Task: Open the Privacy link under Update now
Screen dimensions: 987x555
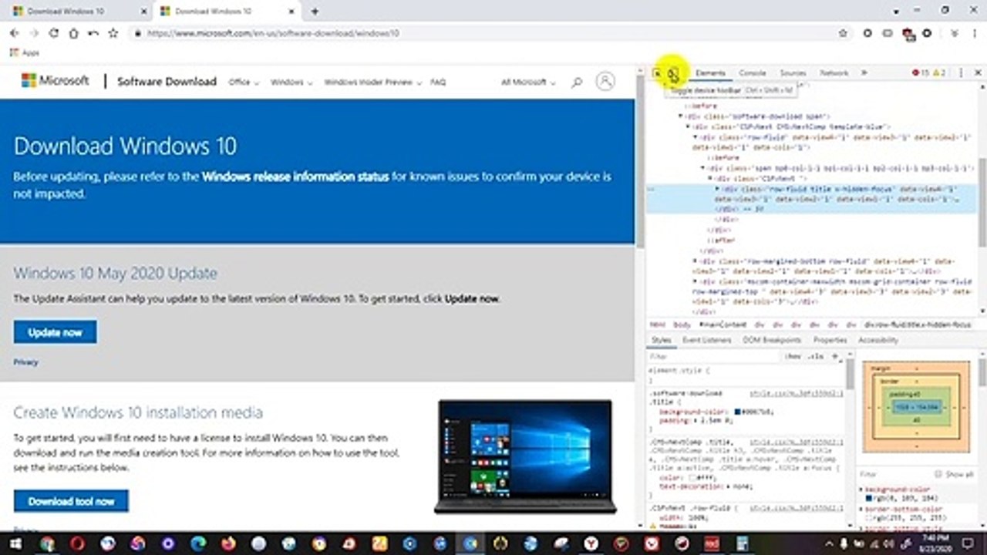Action: click(25, 362)
